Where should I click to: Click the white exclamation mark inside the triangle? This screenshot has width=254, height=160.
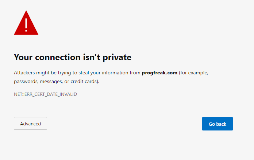point(26,25)
